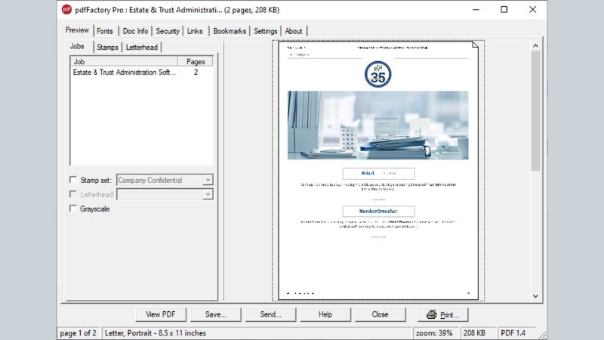Open the Doc Info tab
This screenshot has width=604, height=340.
click(135, 31)
